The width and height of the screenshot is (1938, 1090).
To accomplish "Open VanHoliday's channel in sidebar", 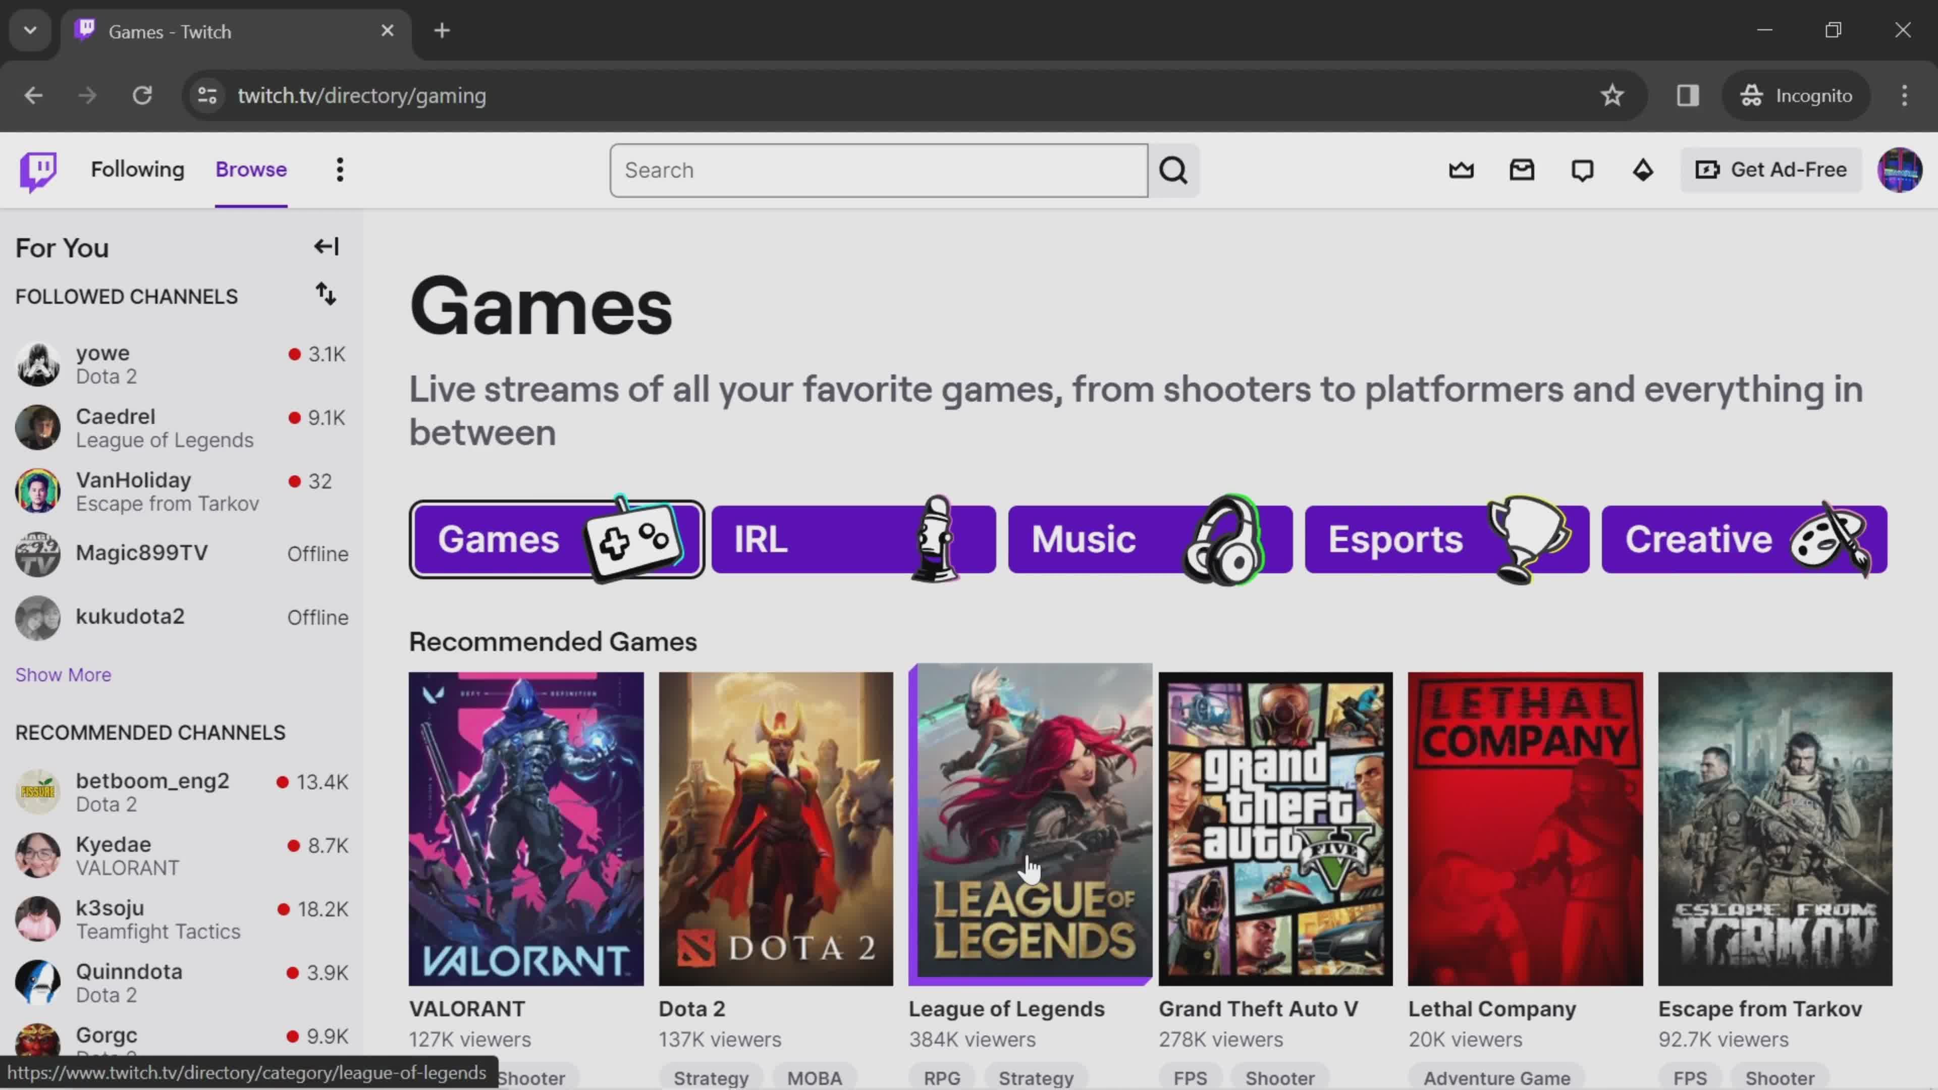I will pos(181,491).
